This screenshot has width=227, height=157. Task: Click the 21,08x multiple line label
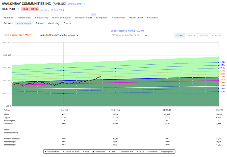click(x=222, y=77)
